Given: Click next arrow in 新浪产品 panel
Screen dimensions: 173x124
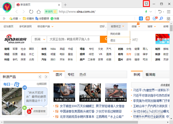Looking at the screenshot, I should (x=46, y=77).
